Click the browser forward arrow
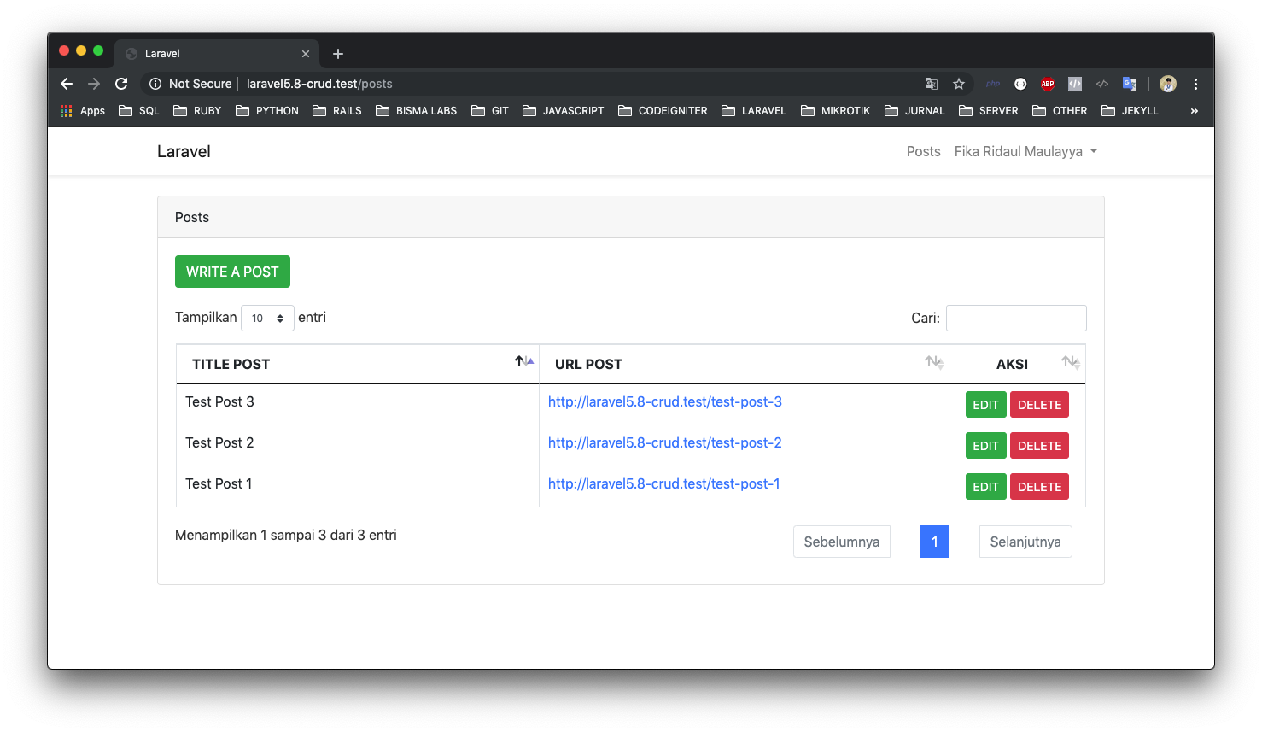 pyautogui.click(x=94, y=84)
